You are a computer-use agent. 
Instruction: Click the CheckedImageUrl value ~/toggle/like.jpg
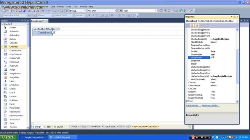[220, 39]
